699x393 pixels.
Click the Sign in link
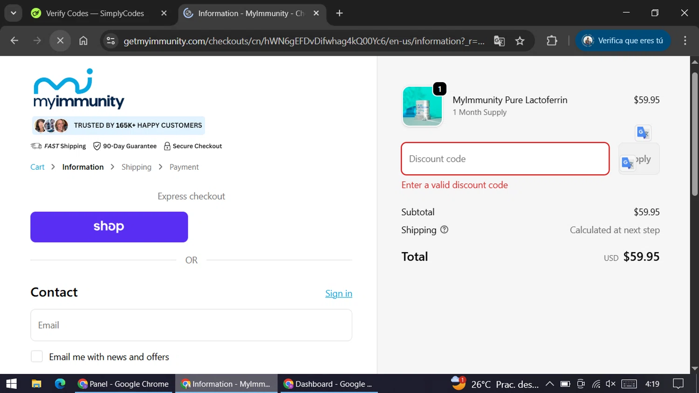tap(339, 293)
